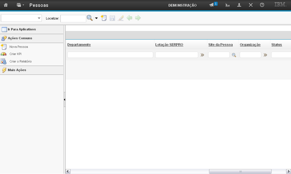Choose Criar o Relatório action
The image size is (291, 174).
pos(20,61)
